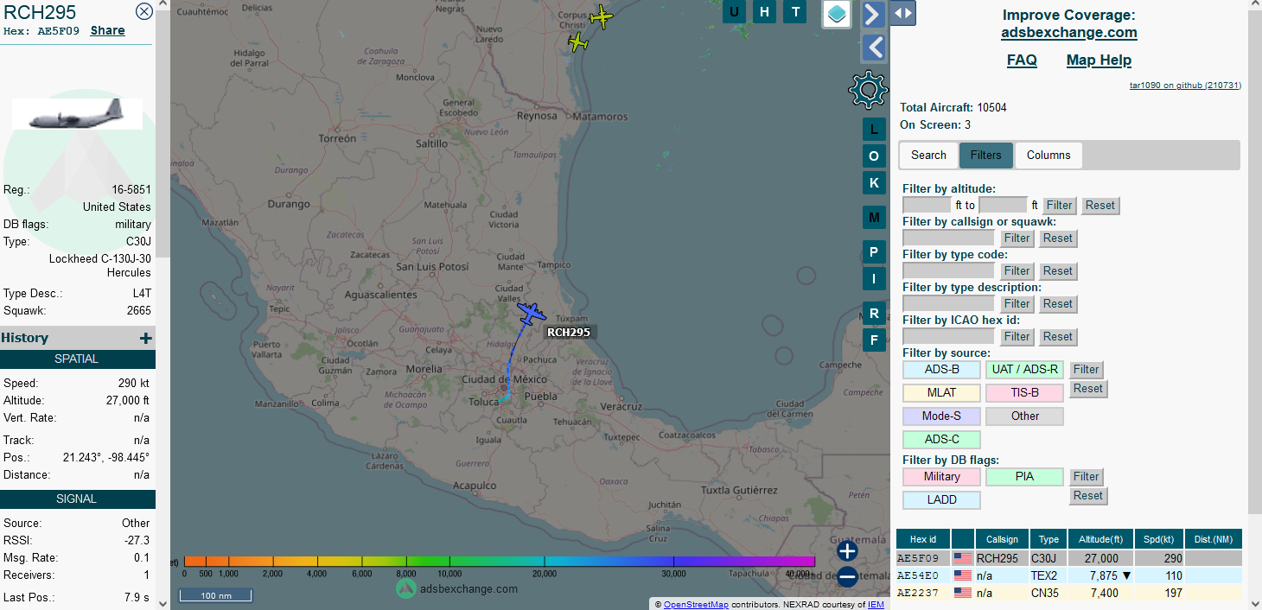Switch to the Filters tab

[985, 156]
